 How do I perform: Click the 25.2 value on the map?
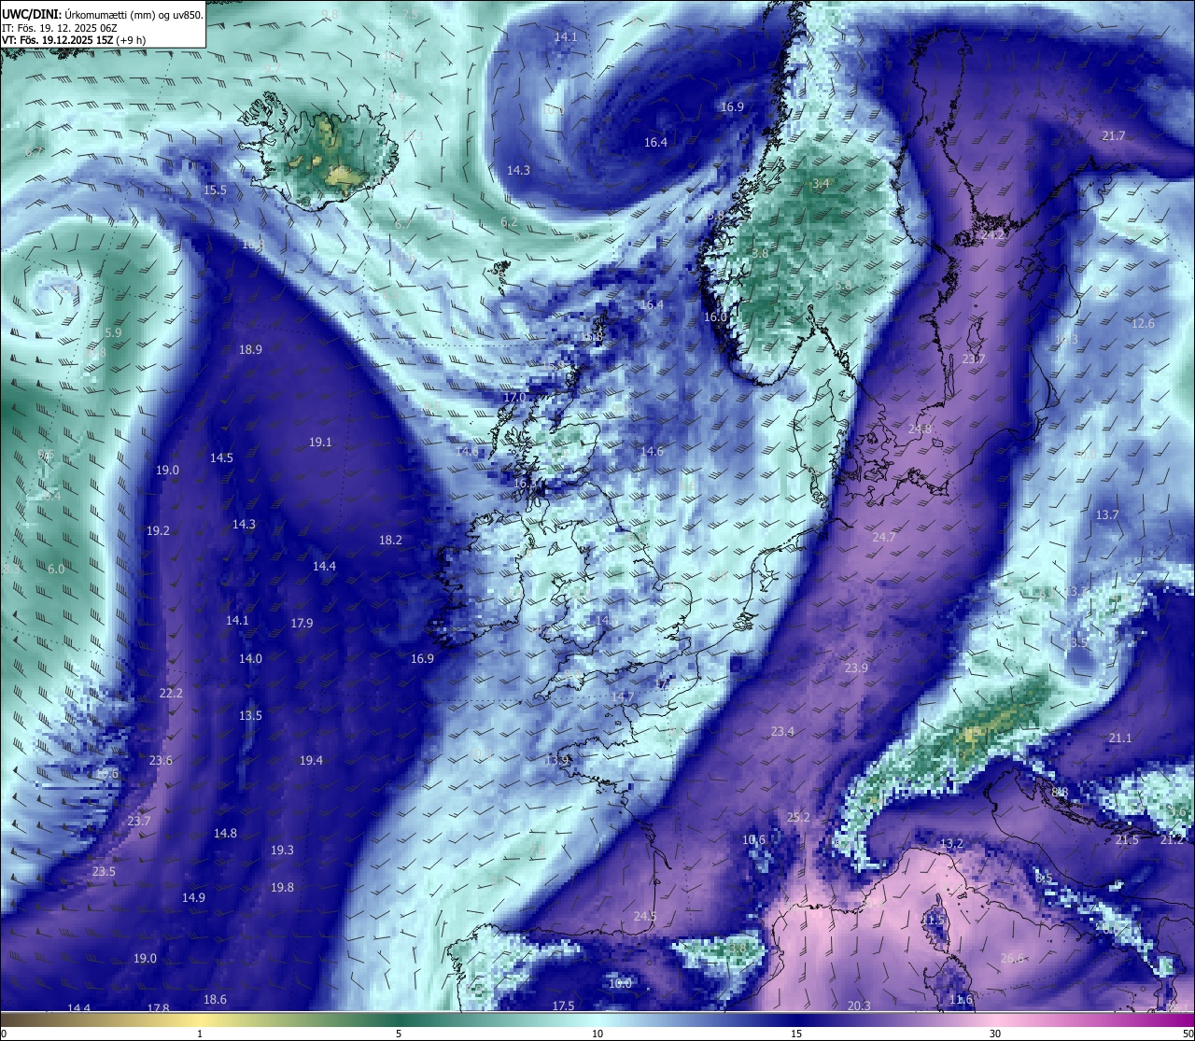[x=798, y=817]
